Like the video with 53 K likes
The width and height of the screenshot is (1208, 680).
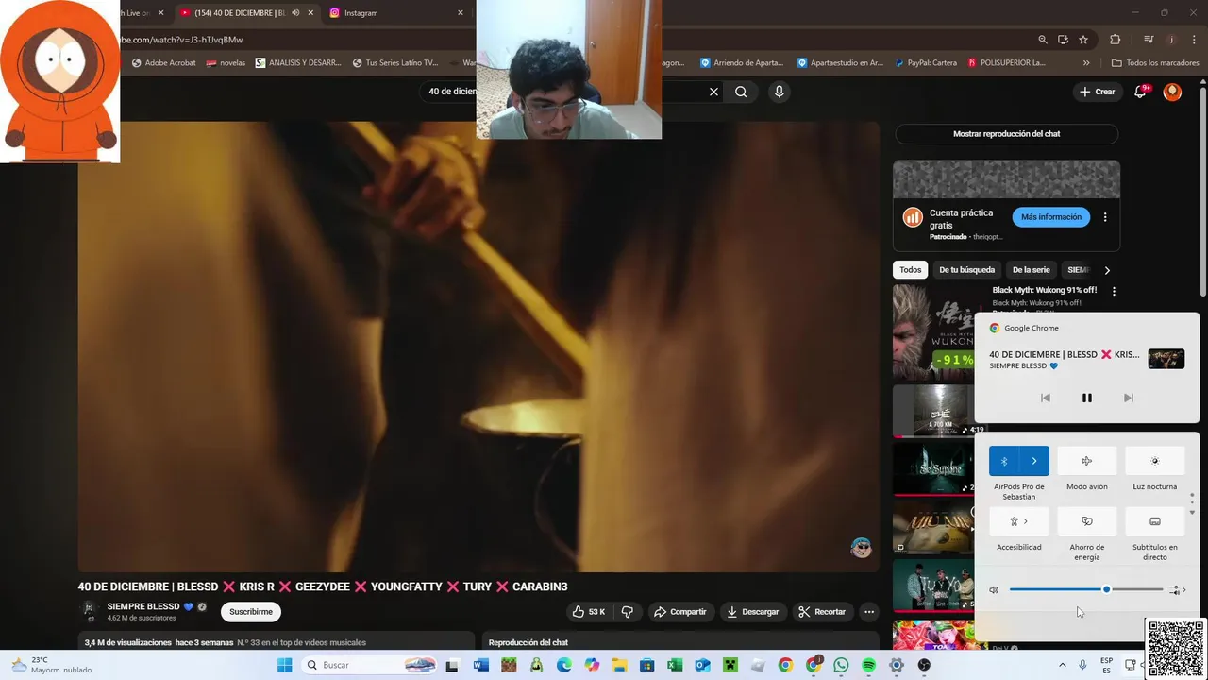coord(589,612)
